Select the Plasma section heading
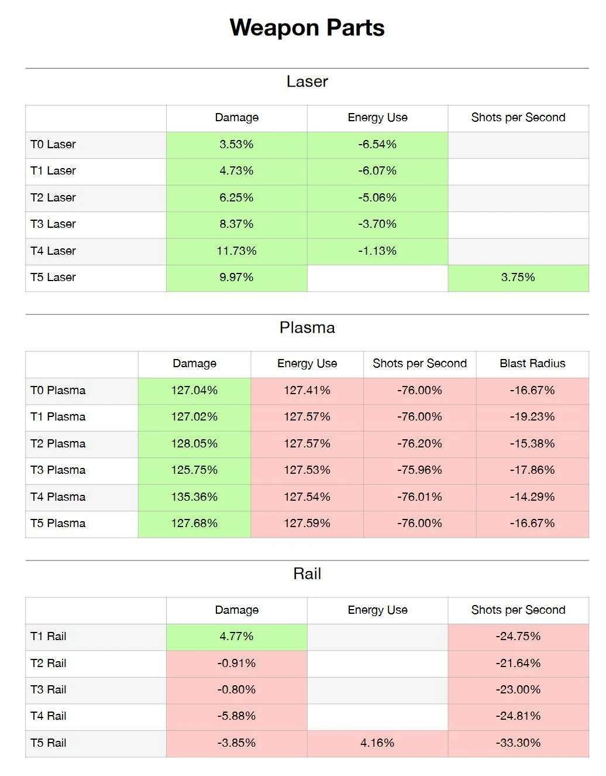606x776 pixels. pyautogui.click(x=307, y=327)
